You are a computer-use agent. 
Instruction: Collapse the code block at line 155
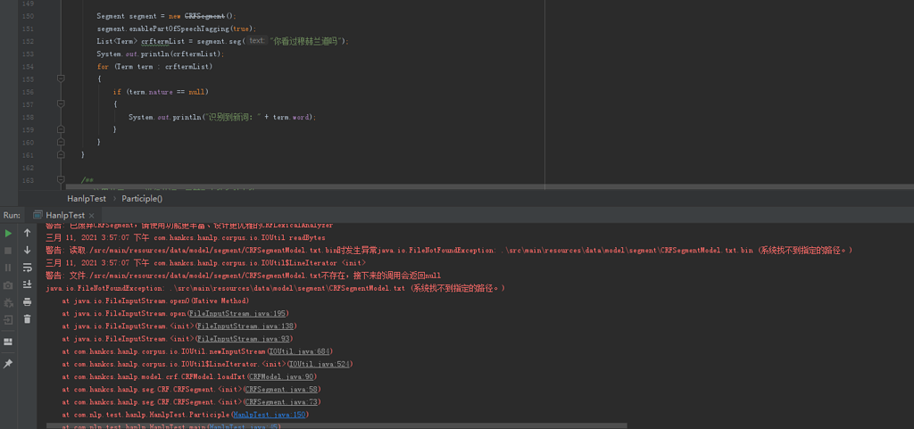(61, 78)
